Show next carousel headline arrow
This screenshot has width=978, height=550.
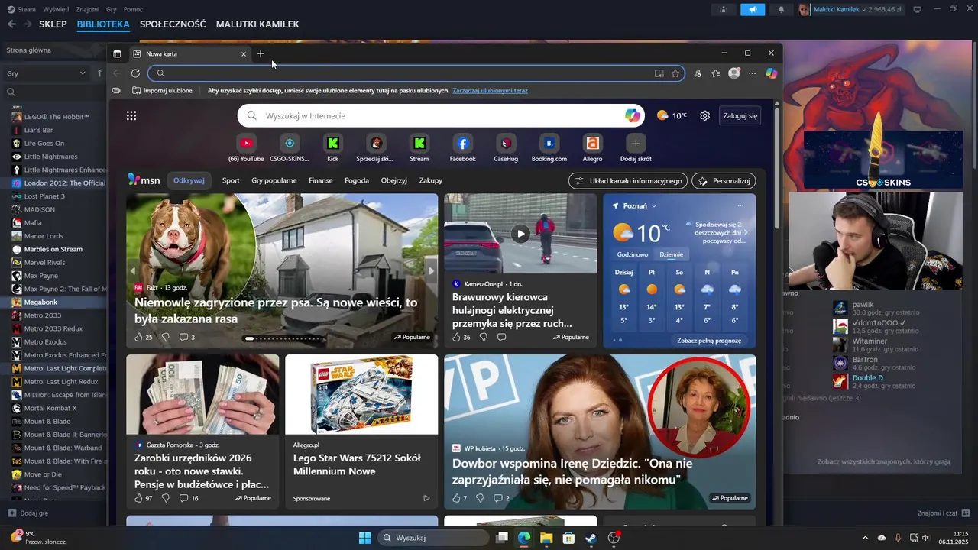click(x=431, y=271)
